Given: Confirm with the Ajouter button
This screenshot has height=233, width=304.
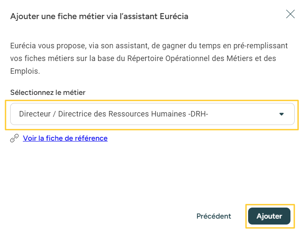Looking at the screenshot, I should pyautogui.click(x=269, y=216).
